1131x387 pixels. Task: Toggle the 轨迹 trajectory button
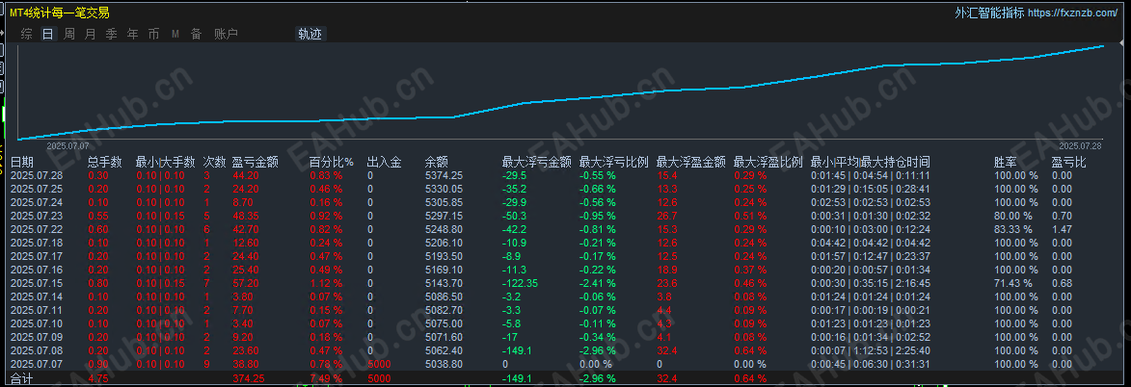(310, 34)
